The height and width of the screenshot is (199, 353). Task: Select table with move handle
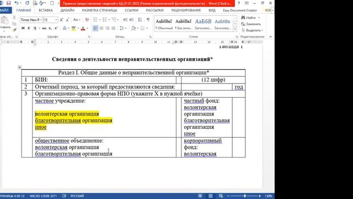[x=20, y=67]
